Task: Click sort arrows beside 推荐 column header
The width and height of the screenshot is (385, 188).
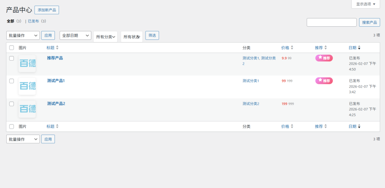Action: [x=326, y=48]
